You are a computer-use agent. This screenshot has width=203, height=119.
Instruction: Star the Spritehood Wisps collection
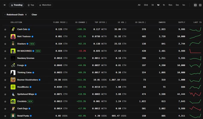(5, 94)
